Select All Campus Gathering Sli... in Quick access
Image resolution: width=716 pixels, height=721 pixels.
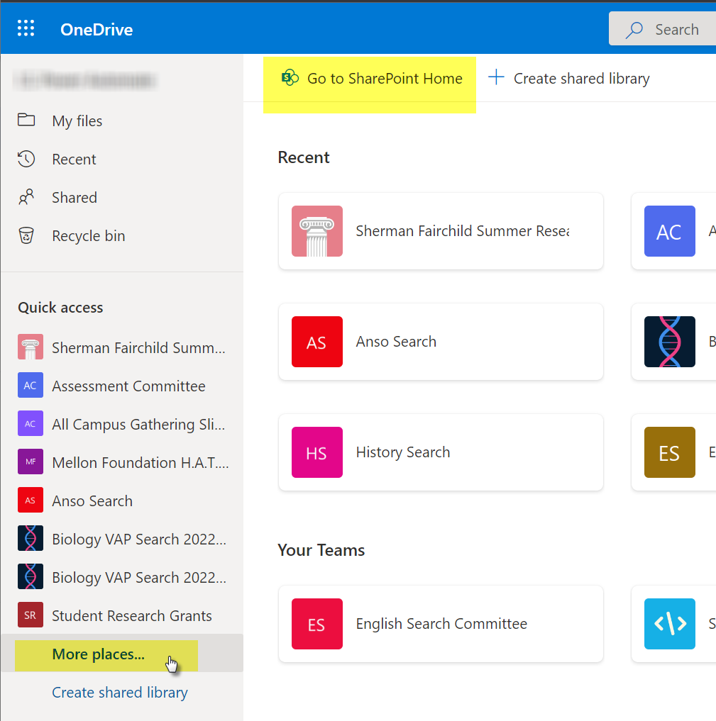click(122, 423)
